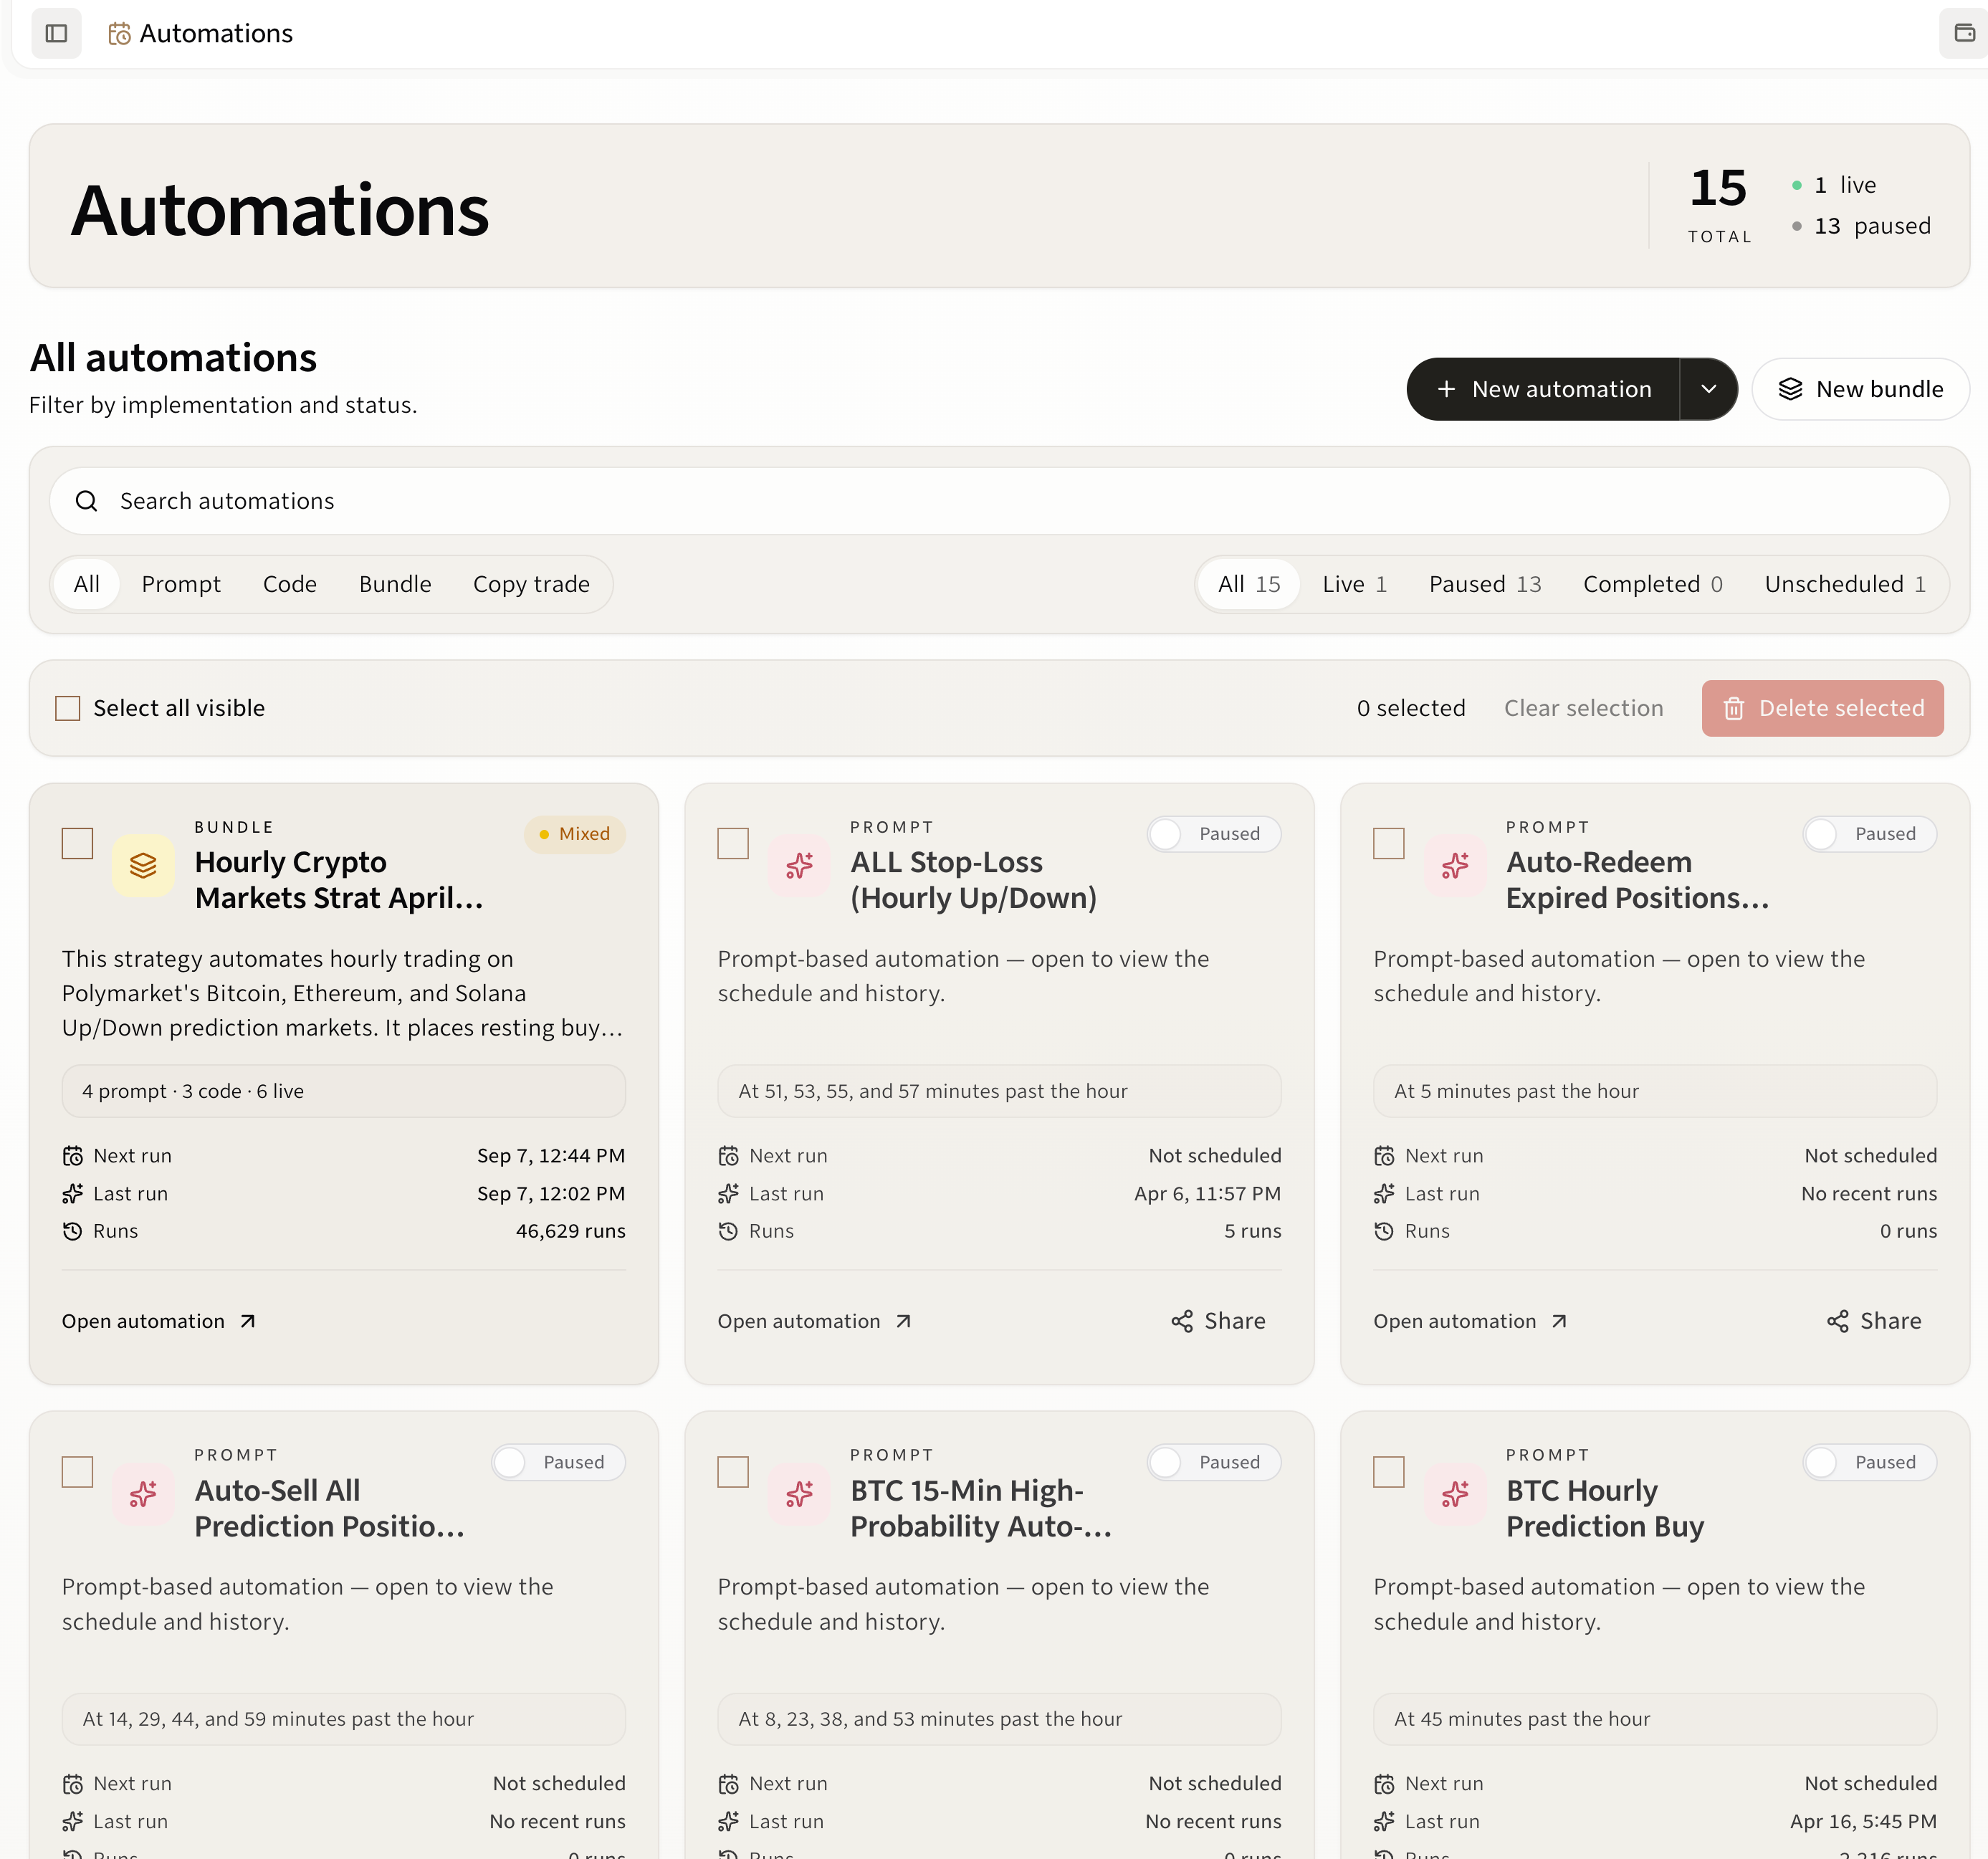
Task: Toggle the sidebar panel icon
Action: click(x=56, y=33)
